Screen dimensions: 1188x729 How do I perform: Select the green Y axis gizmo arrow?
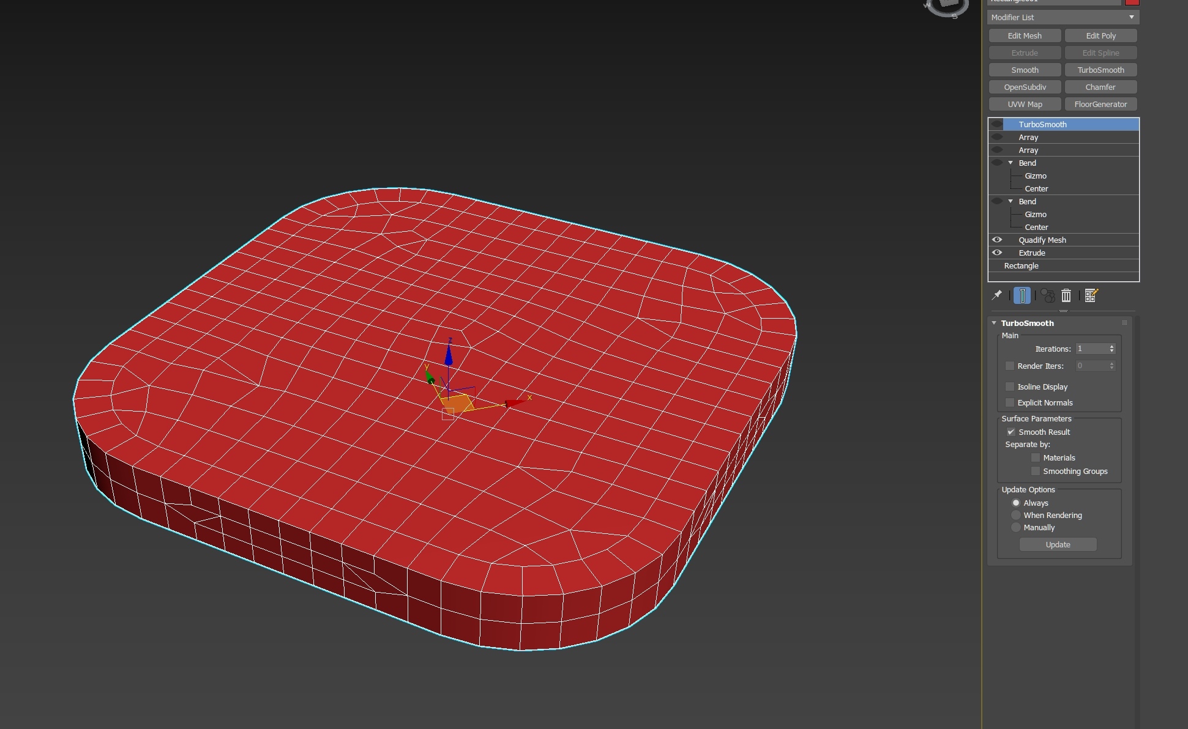coord(430,377)
